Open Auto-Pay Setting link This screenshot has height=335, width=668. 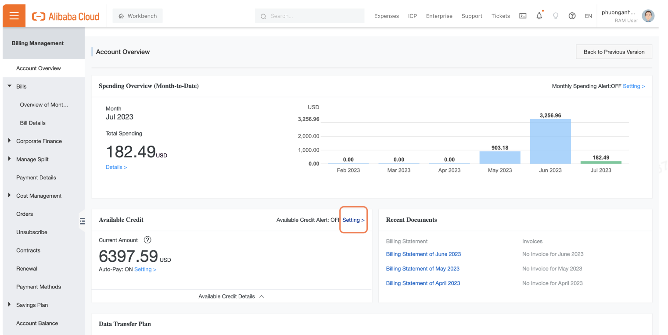click(145, 269)
